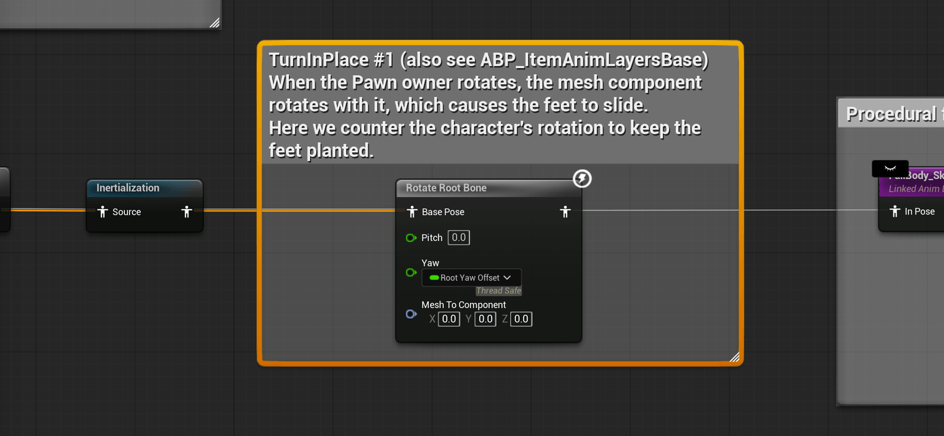944x436 pixels.
Task: Click the In Pose pin on Linked Anim node
Action: pyautogui.click(x=895, y=211)
